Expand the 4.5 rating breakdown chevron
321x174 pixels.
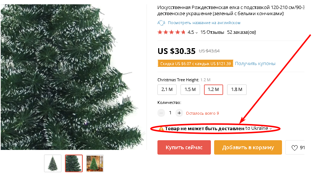196,33
